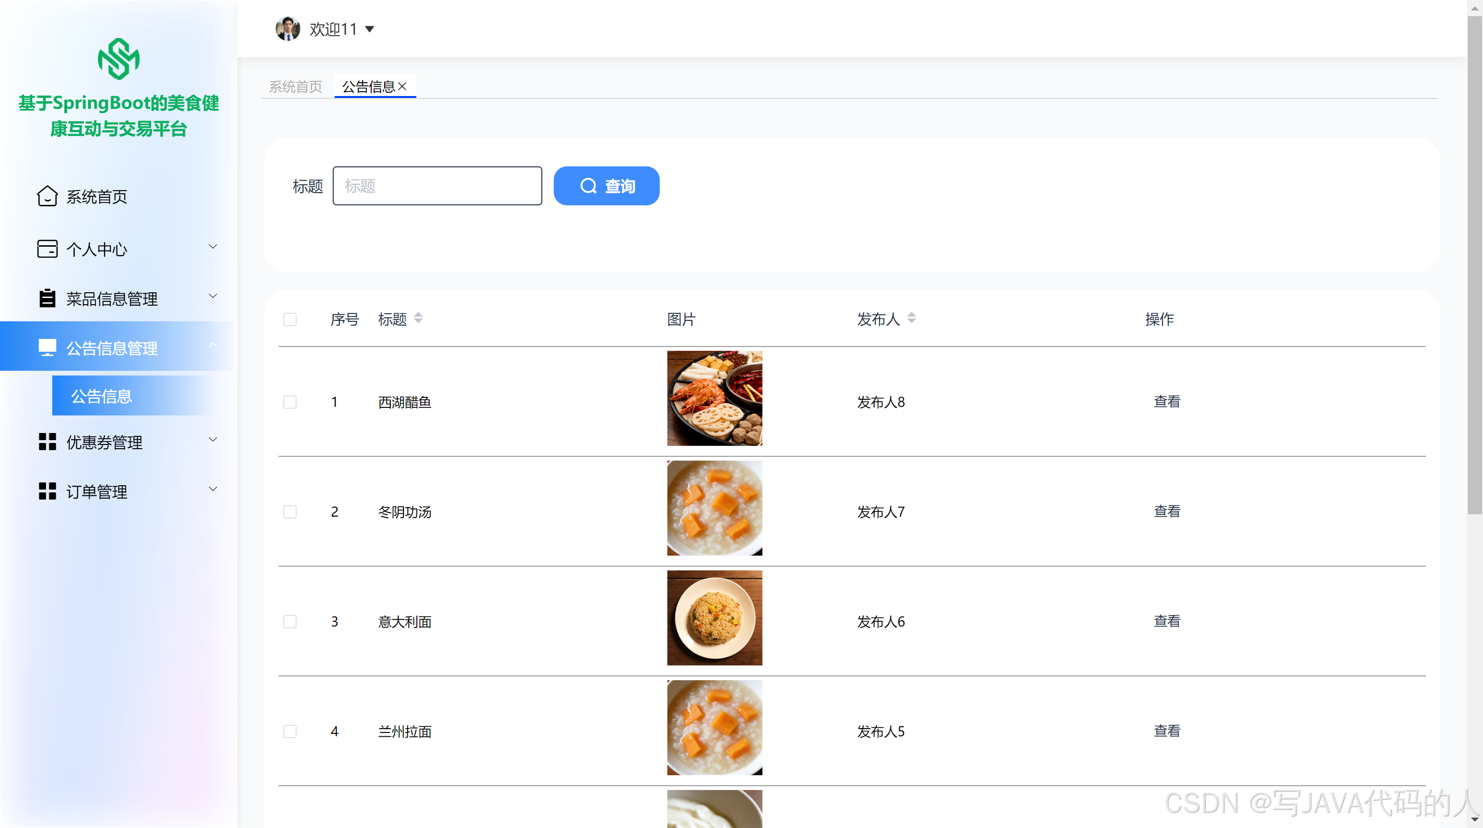1483x828 pixels.
Task: Open the 意大利面 fried rice thumbnail
Action: coord(714,618)
